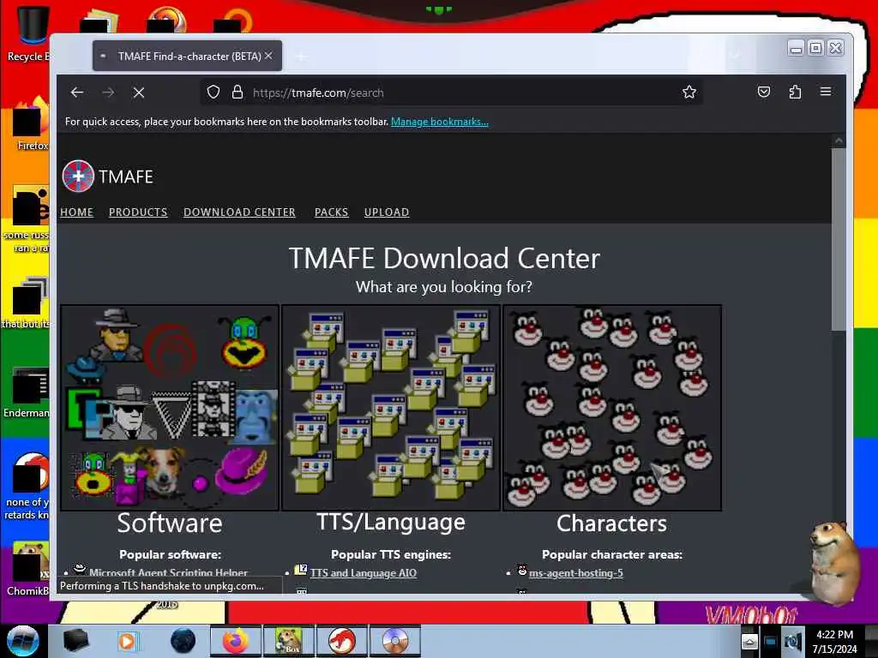Screen dimensions: 878x658
Task: Open the black box taskbar icon
Action: click(75, 641)
